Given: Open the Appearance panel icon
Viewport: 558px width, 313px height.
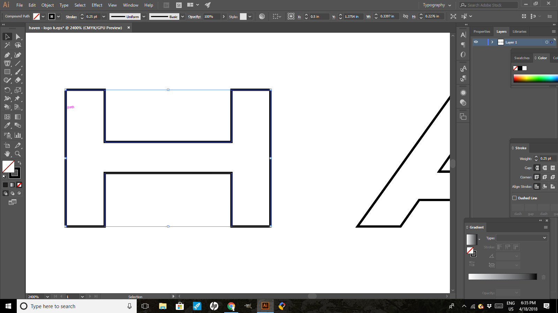Looking at the screenshot, I should 463,93.
